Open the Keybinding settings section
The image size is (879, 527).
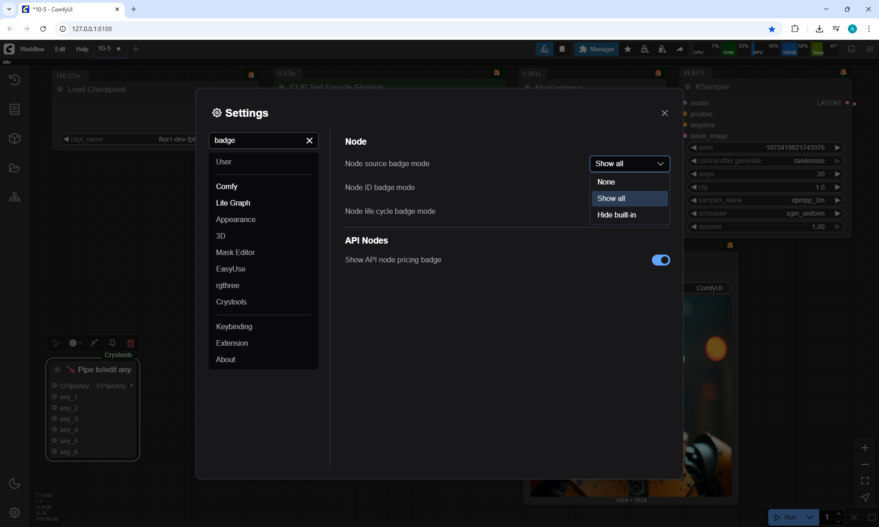tap(234, 326)
